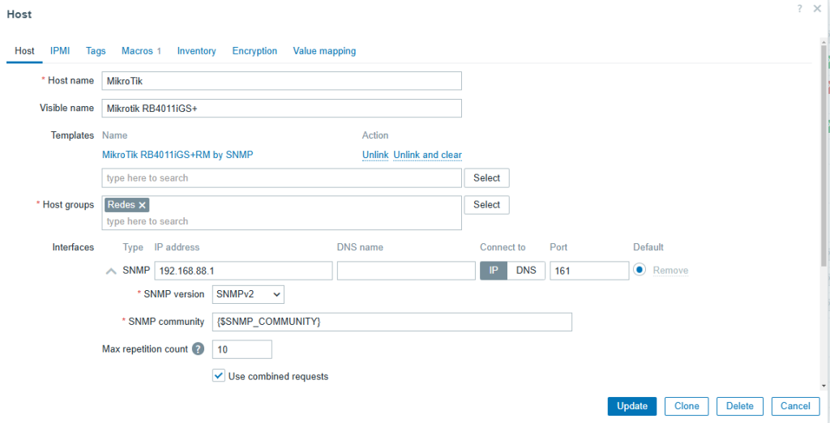Click the Interfaces label
The height and width of the screenshot is (423, 830).
(x=73, y=247)
